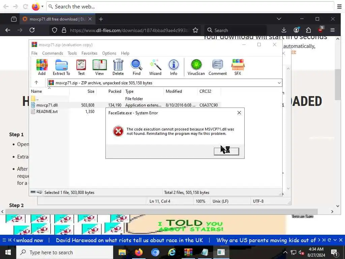Open the Firefox extensions puzzle icon
Image resolution: width=345 pixels, height=259 pixels.
309,30
